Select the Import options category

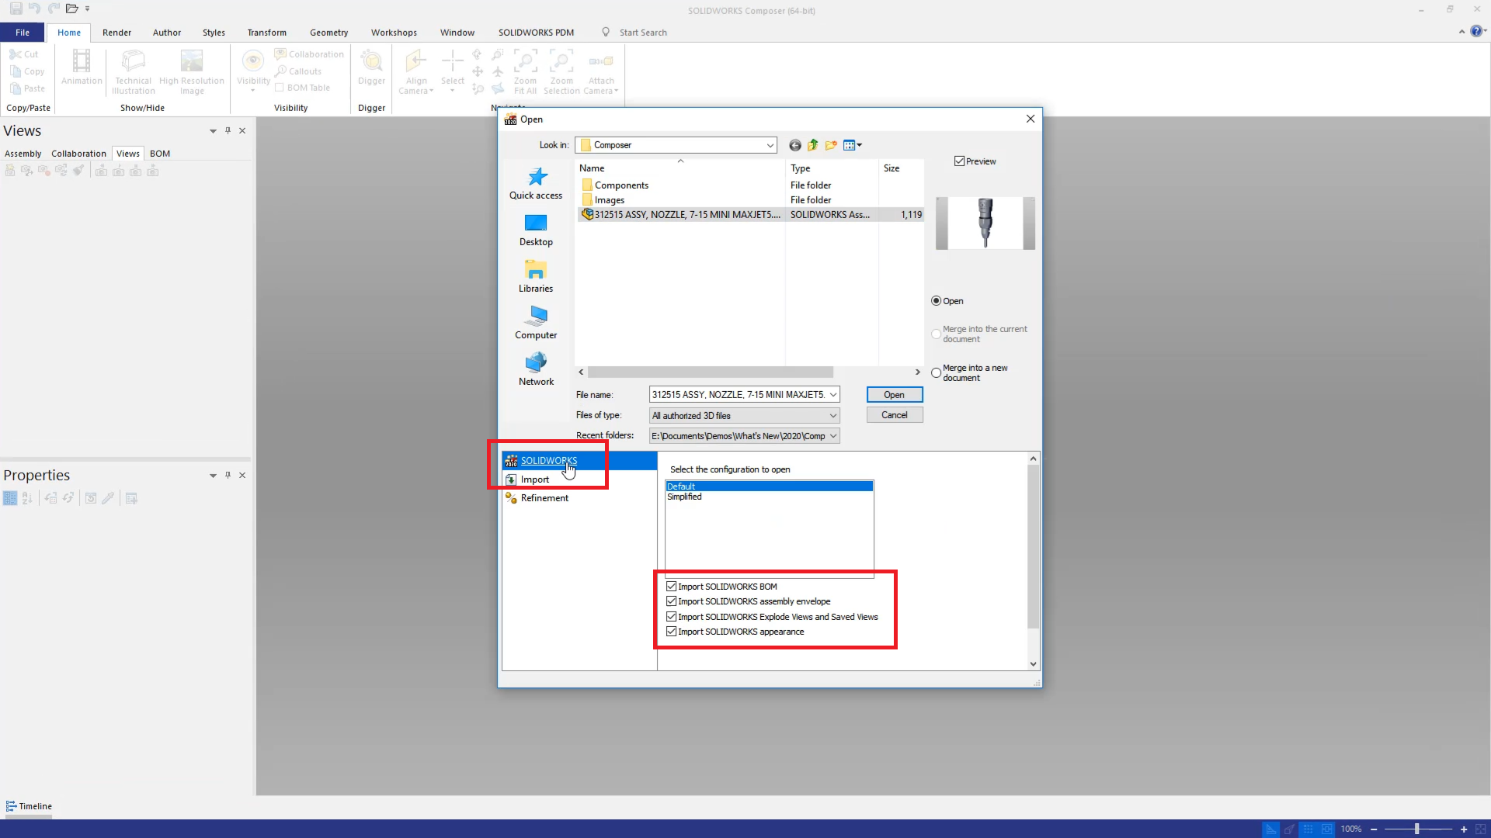click(x=579, y=480)
